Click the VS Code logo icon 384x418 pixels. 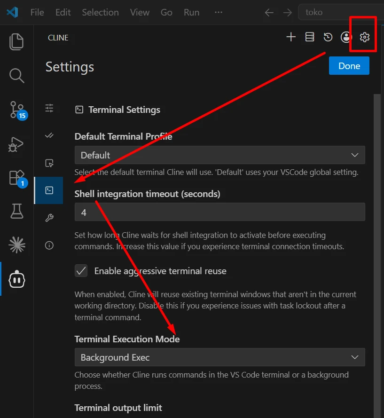13,12
